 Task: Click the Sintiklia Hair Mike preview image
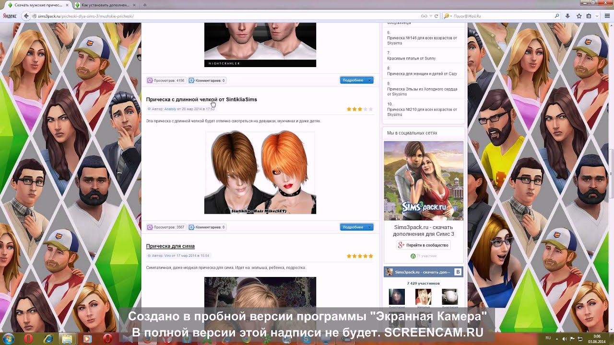tap(260, 173)
